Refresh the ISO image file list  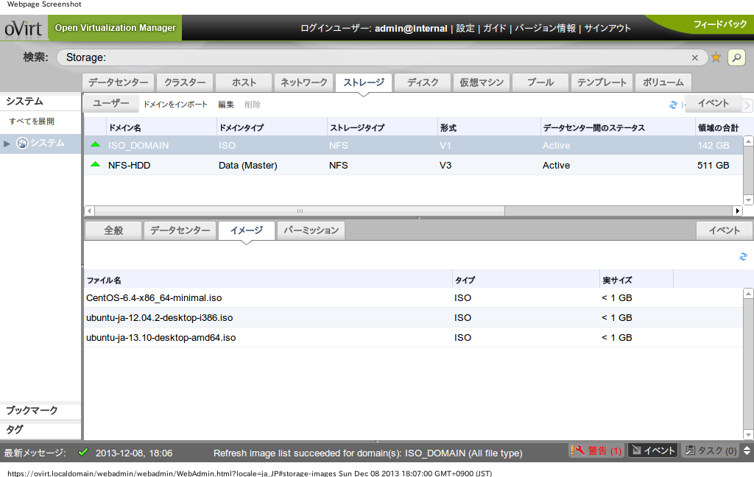[x=743, y=256]
